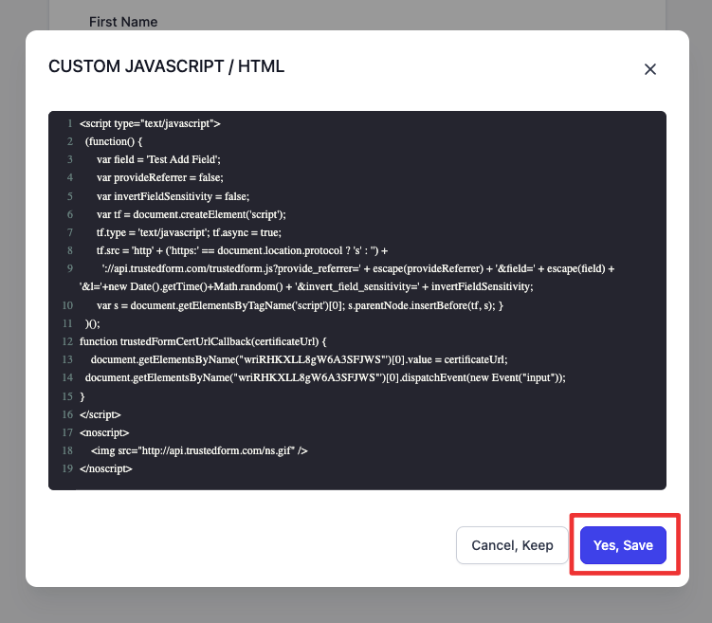
Task: Click line number 1 in the gutter
Action: tap(70, 123)
